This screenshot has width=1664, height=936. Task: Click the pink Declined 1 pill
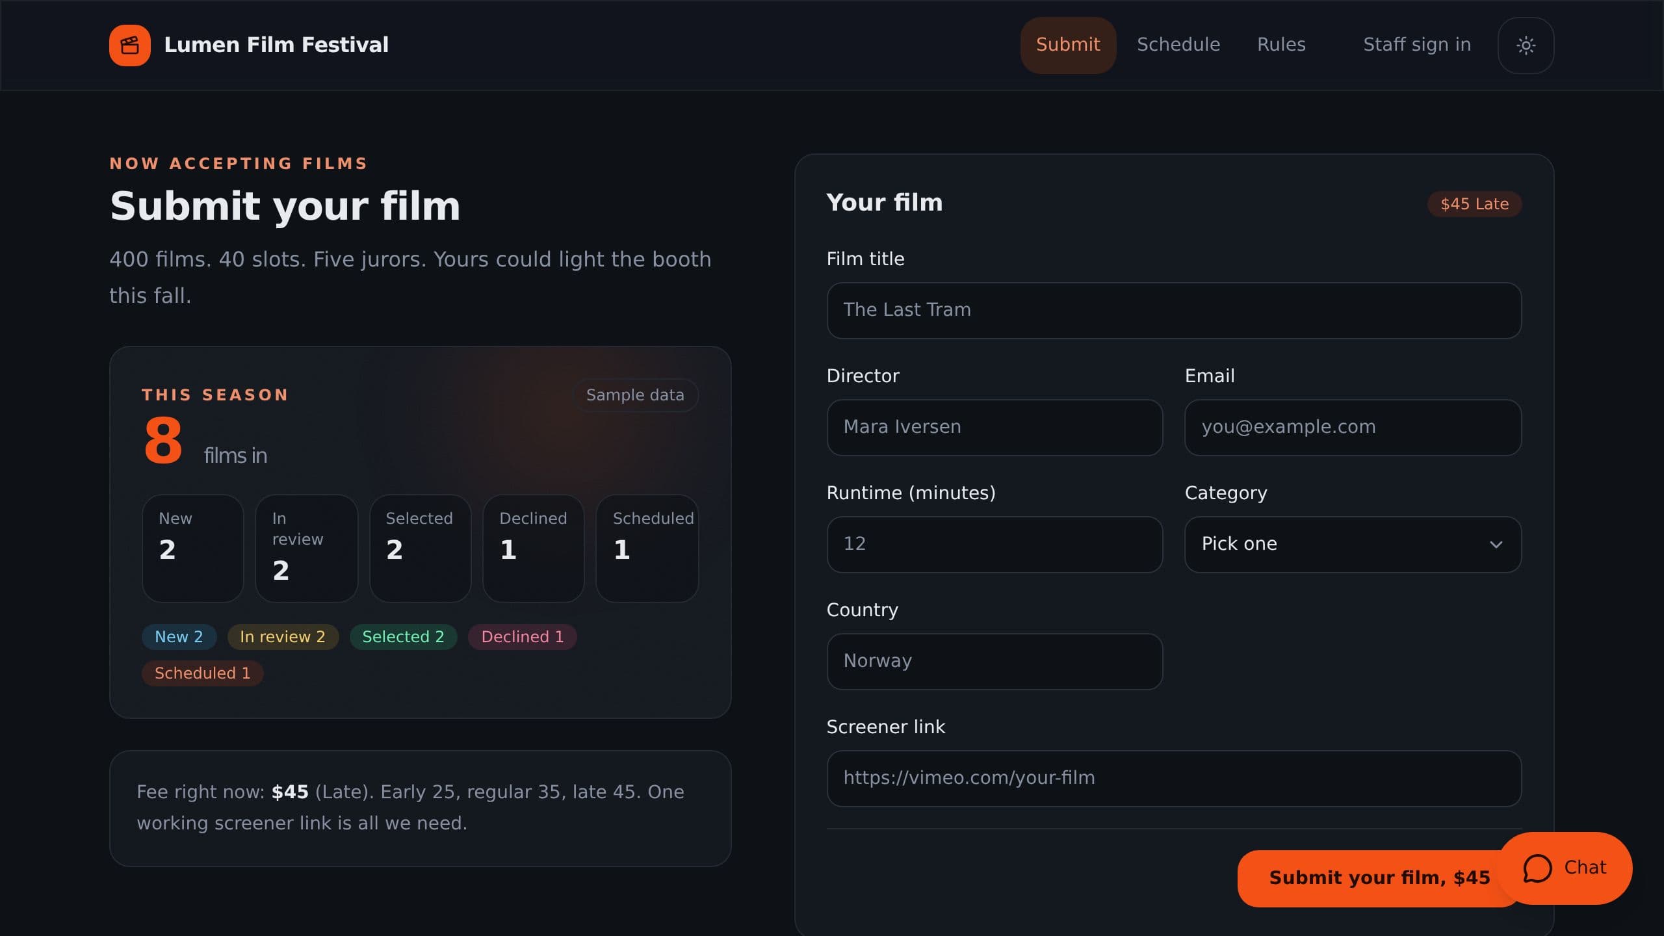[523, 636]
